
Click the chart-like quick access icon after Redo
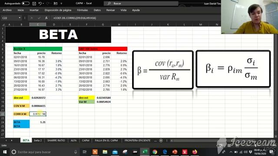[x=56, y=3]
